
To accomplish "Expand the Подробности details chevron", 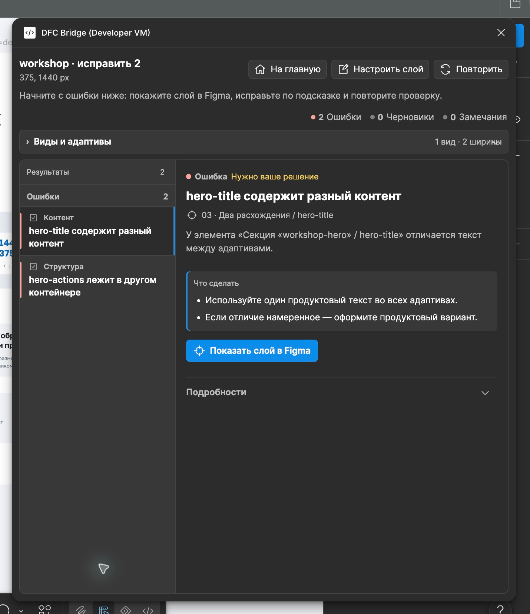I will click(485, 393).
